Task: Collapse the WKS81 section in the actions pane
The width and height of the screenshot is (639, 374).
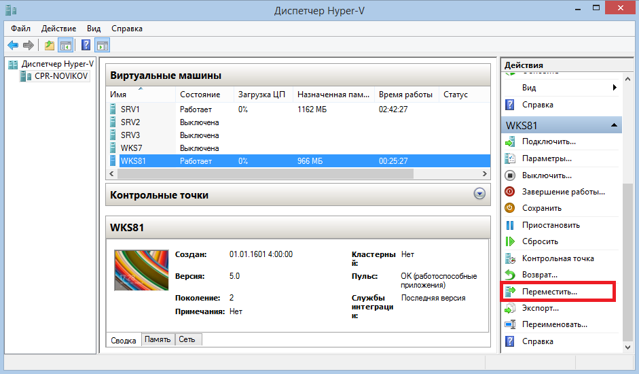Action: click(614, 126)
